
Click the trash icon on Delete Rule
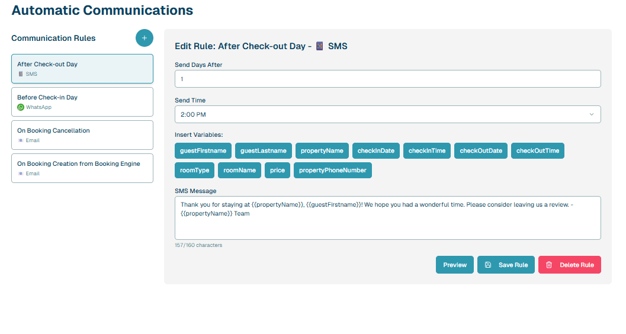click(x=549, y=265)
